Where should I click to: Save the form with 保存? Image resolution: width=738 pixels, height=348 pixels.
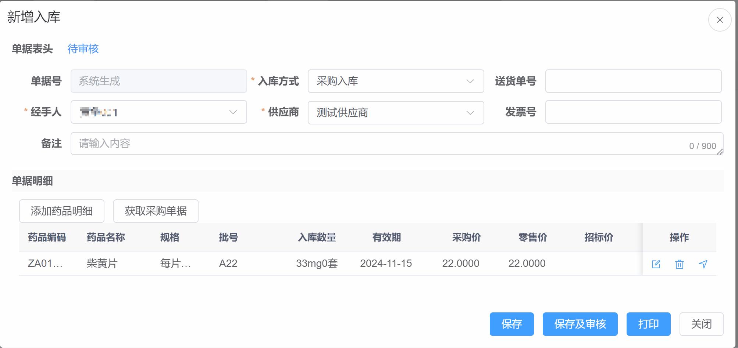(x=511, y=324)
